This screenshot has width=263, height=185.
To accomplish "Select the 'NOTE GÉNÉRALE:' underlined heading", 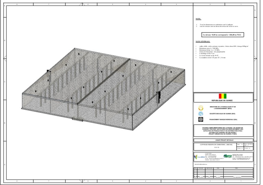I will coord(203,41).
